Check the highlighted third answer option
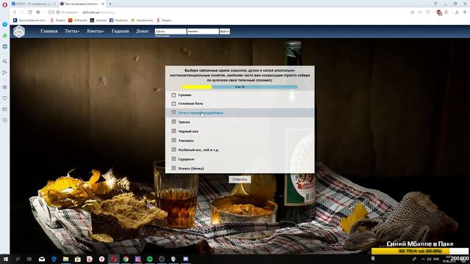 [x=174, y=112]
